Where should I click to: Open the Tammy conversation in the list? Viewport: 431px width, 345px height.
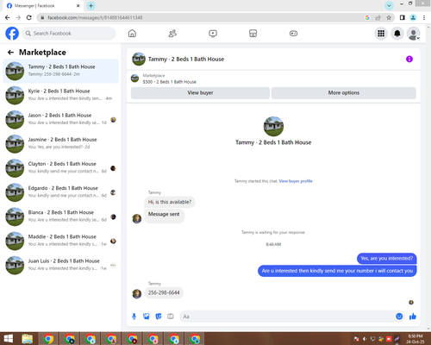(60, 71)
